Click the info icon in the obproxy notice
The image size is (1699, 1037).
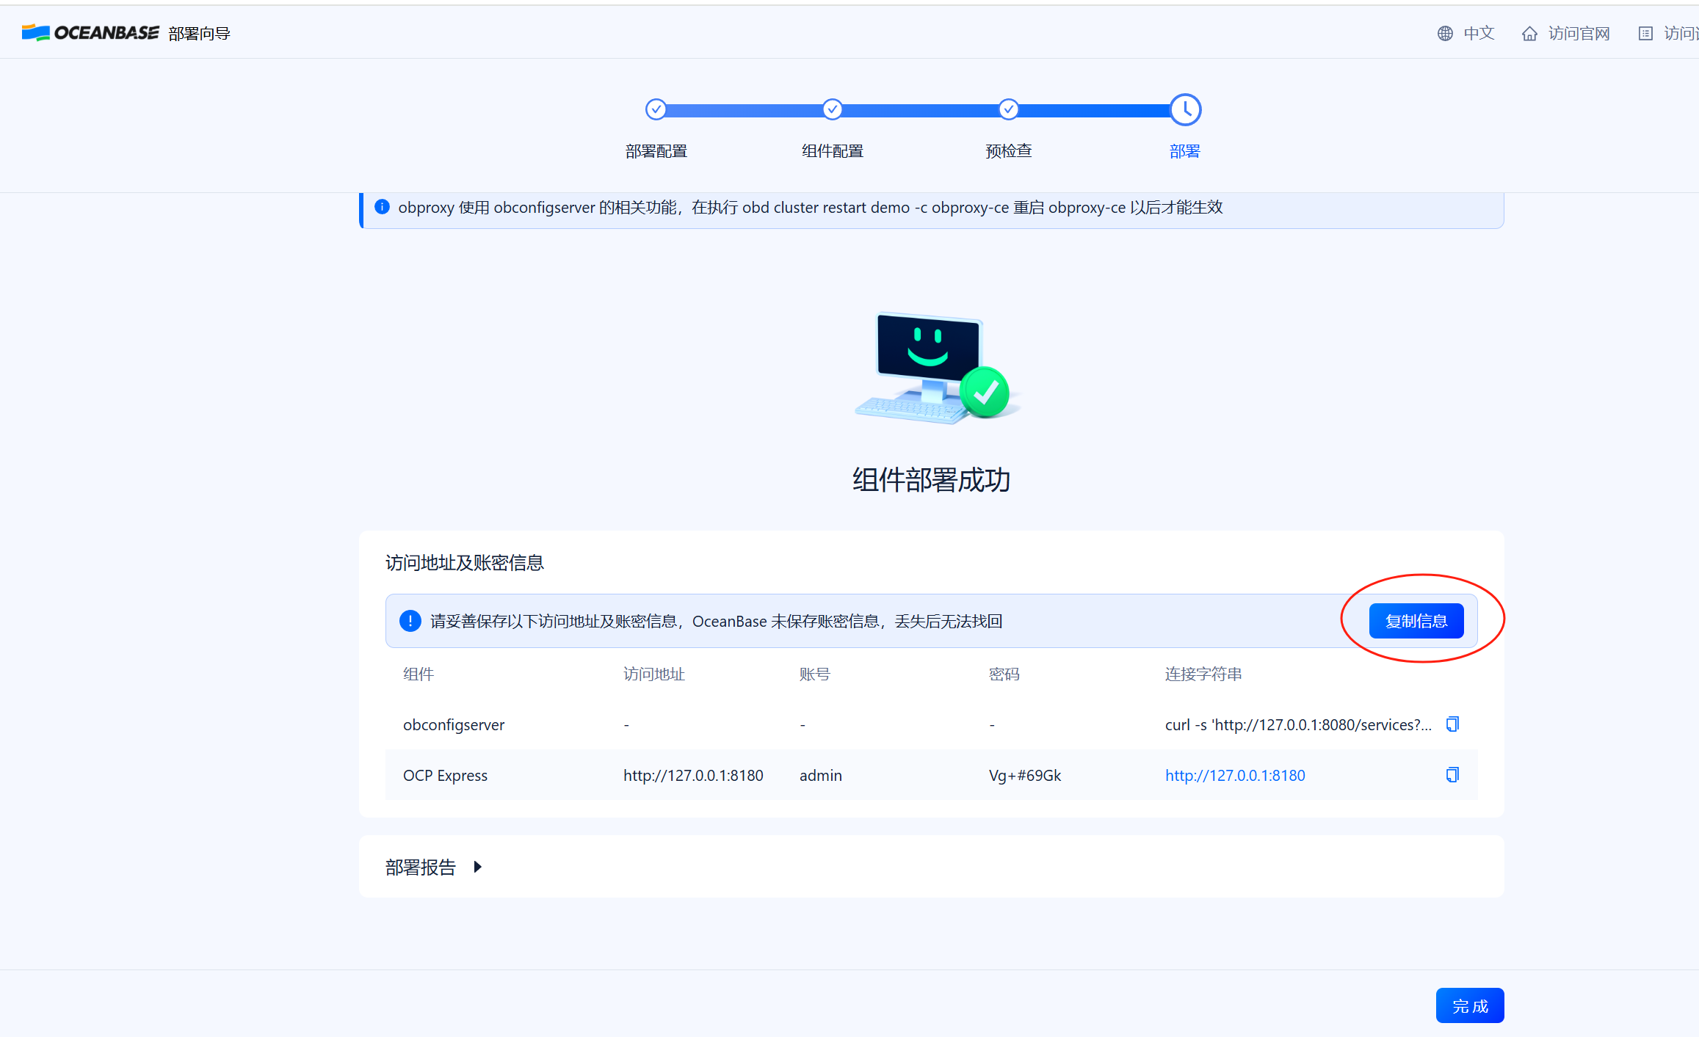coord(382,207)
